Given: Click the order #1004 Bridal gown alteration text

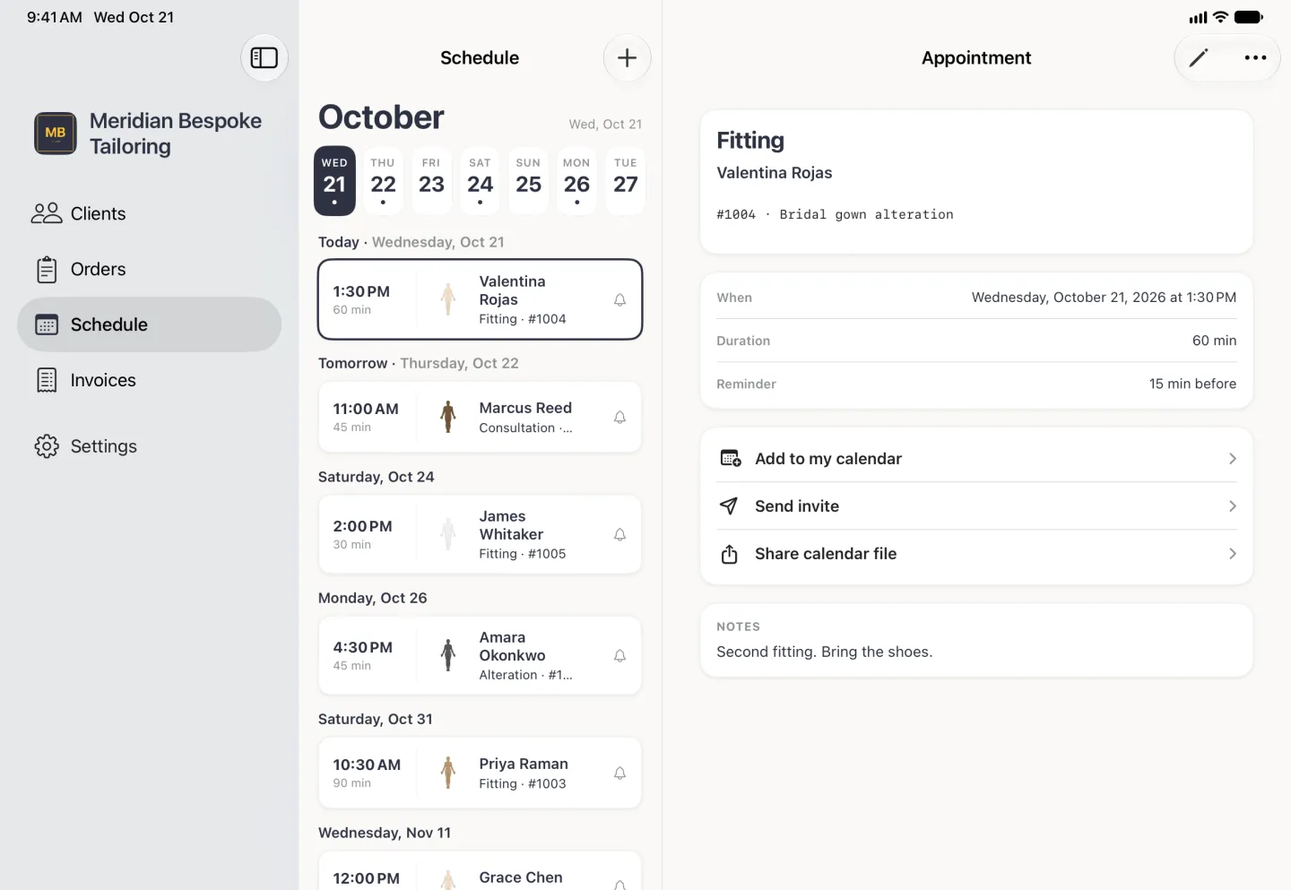Looking at the screenshot, I should point(835,215).
